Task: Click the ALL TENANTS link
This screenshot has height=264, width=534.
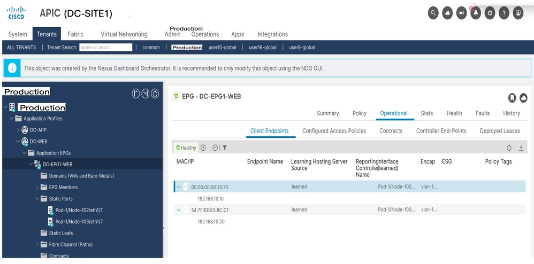Action: point(21,47)
